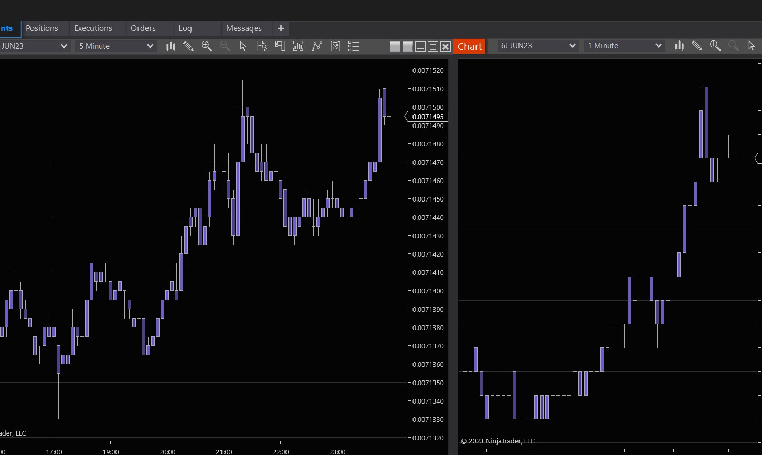
Task: Open the Indicators icon
Action: pos(298,46)
